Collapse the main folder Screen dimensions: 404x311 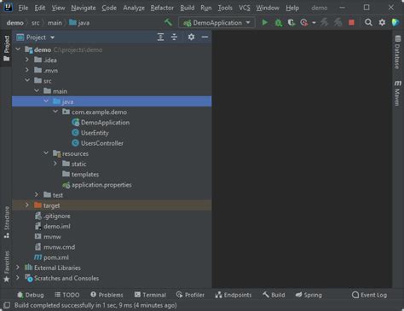pyautogui.click(x=37, y=91)
